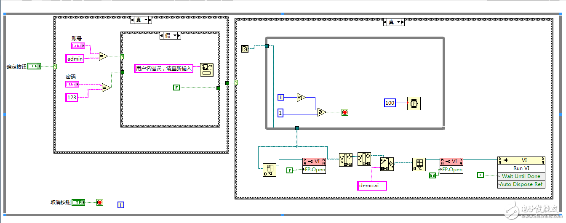This screenshot has width=566, height=223.
Task: Select the Wait (ms) timer icon
Action: (414, 103)
